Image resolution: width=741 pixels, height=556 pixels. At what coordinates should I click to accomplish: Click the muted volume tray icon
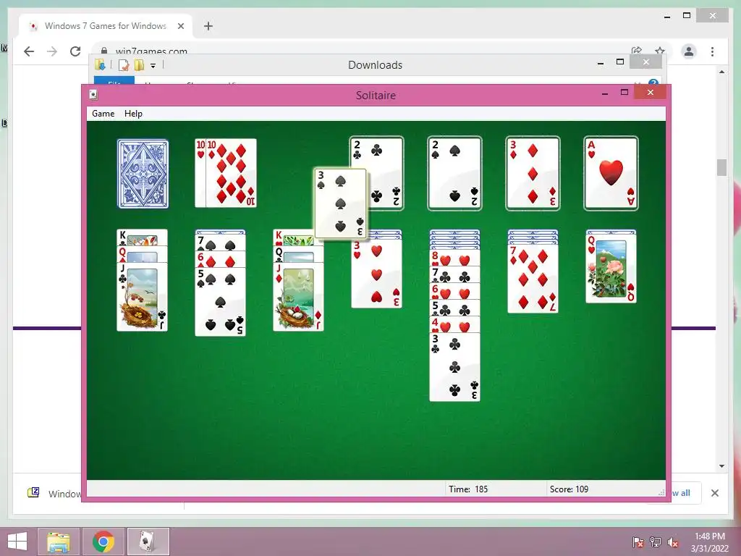point(673,542)
